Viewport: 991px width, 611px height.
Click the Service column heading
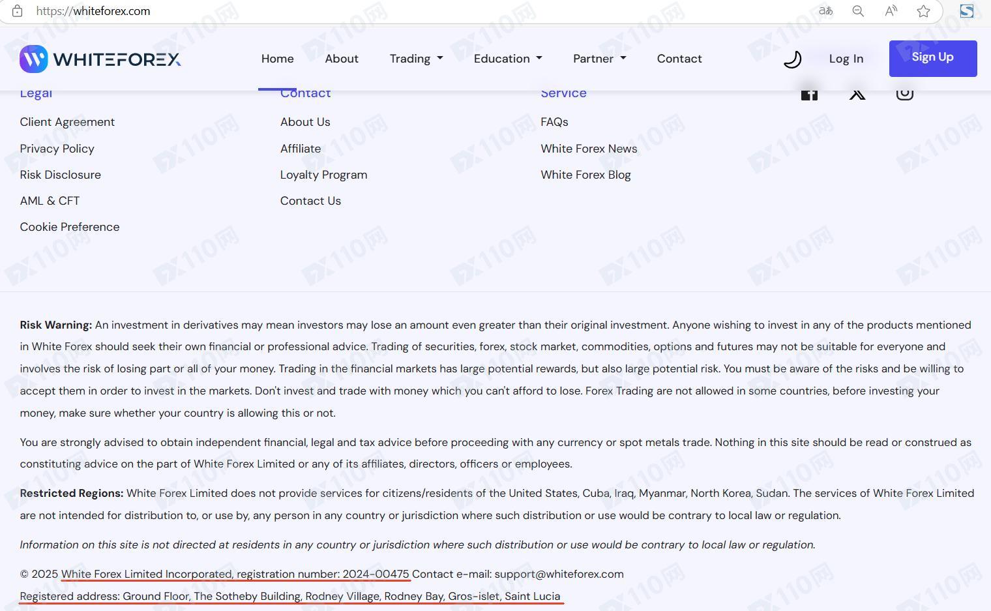(563, 94)
